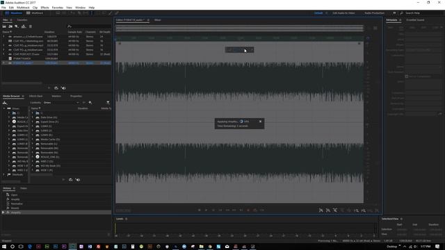Switch to Video tab beside History

(x=23, y=188)
